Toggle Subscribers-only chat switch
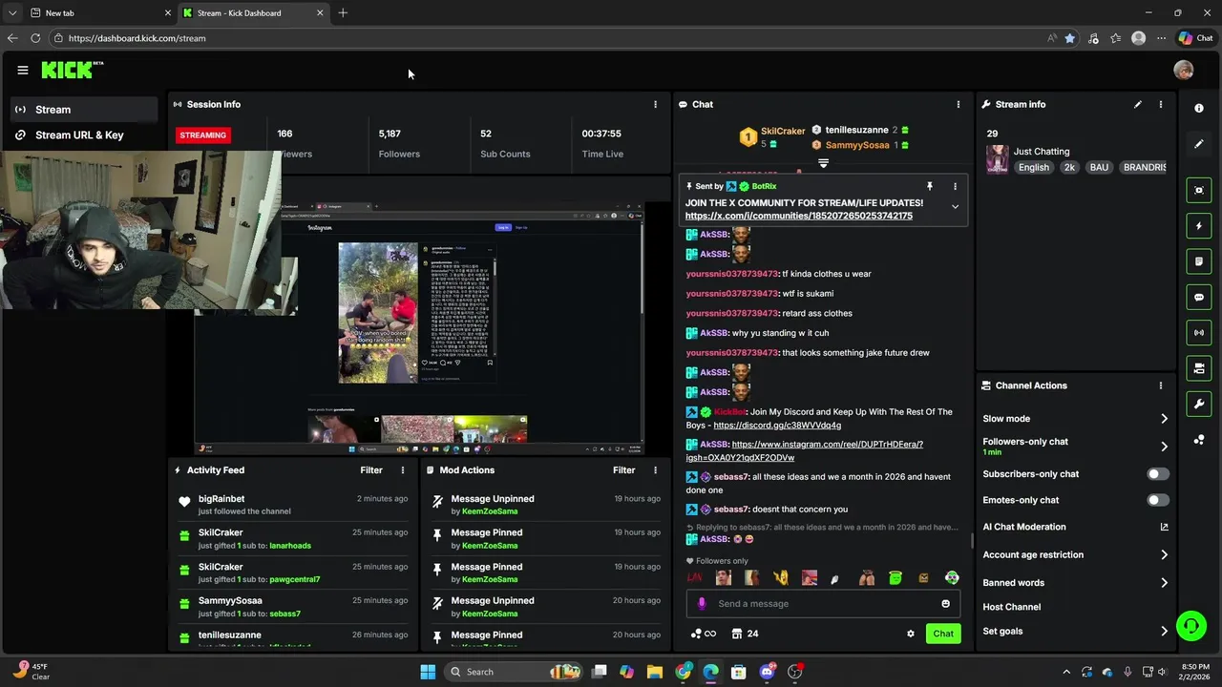 (x=1157, y=474)
